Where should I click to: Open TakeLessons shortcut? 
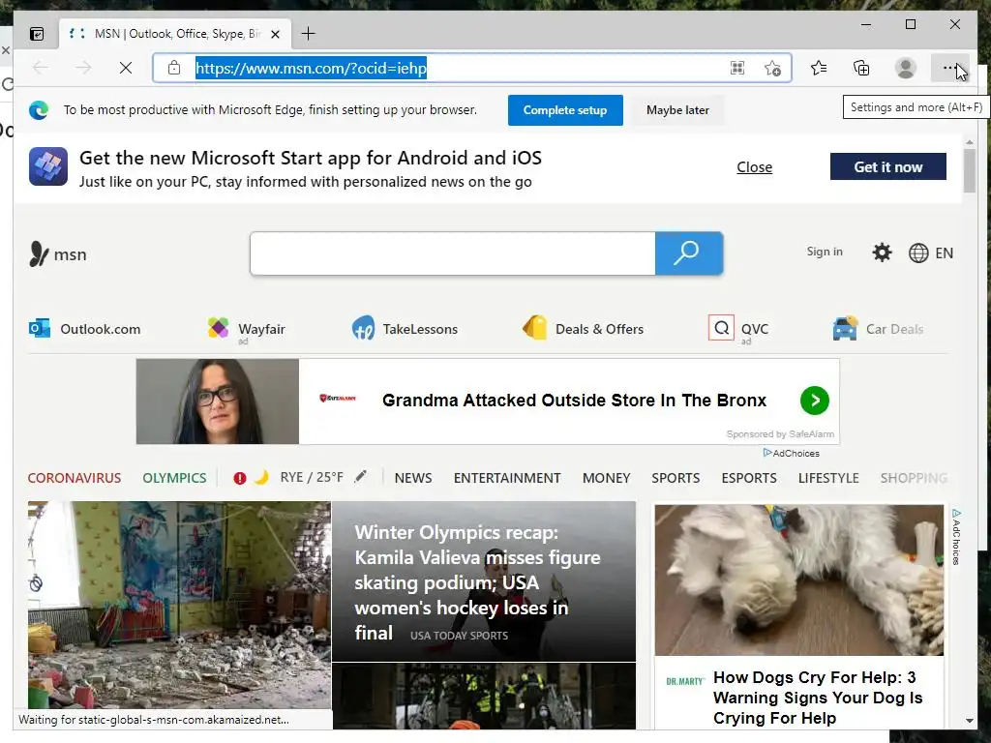(x=405, y=329)
